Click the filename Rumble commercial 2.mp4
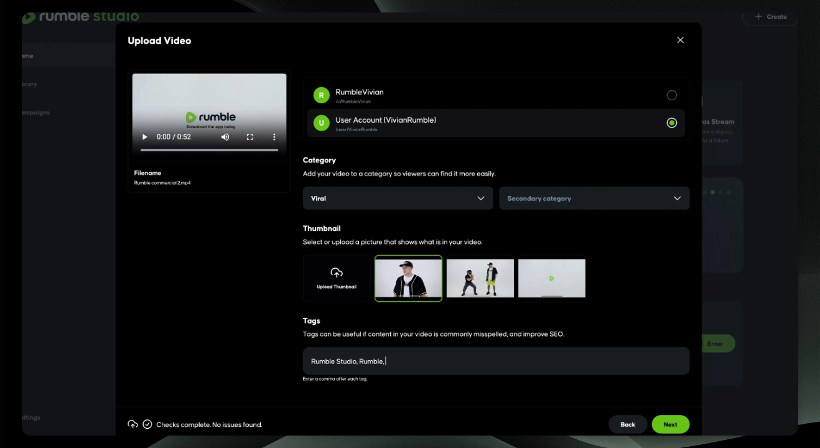The image size is (820, 448). [x=162, y=183]
